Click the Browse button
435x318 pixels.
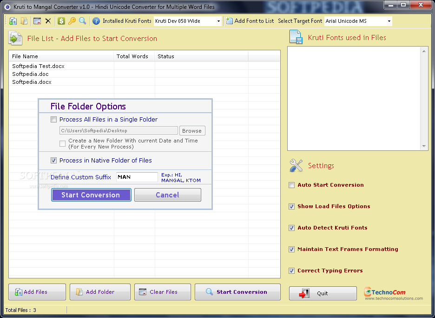pos(192,131)
